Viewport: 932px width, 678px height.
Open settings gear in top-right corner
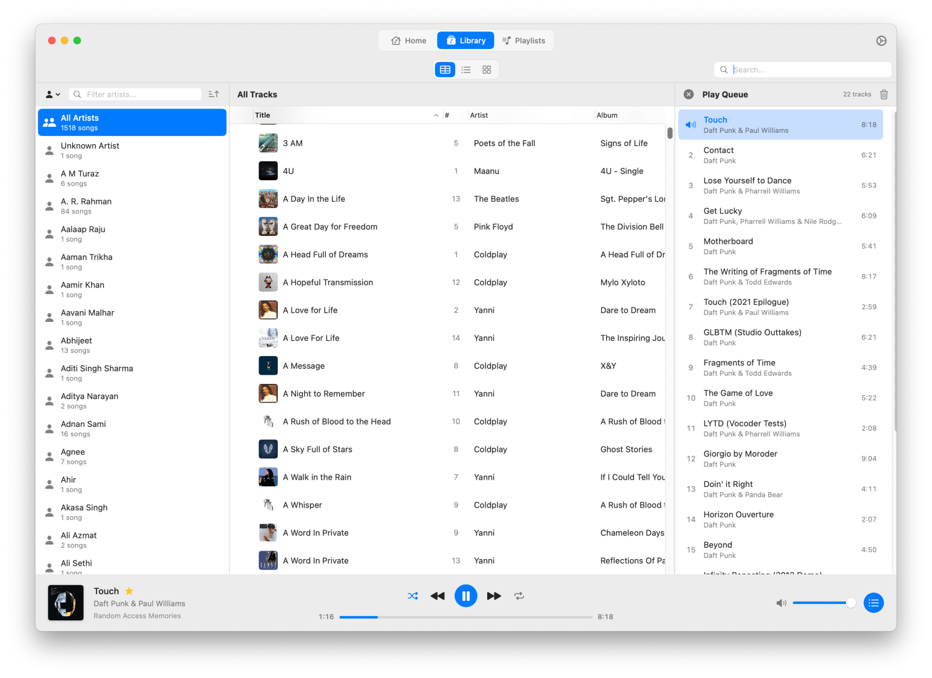tap(881, 41)
